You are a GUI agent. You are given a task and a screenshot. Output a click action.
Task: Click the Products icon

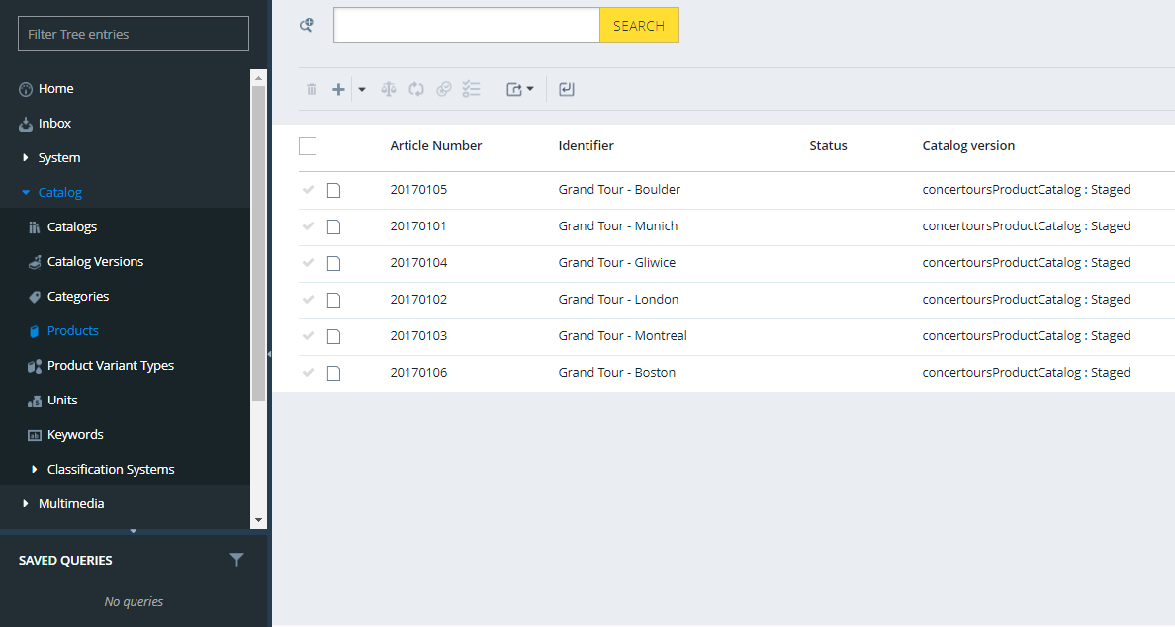tap(35, 331)
